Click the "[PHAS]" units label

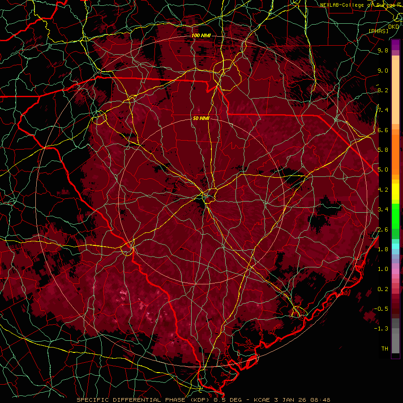[378, 31]
